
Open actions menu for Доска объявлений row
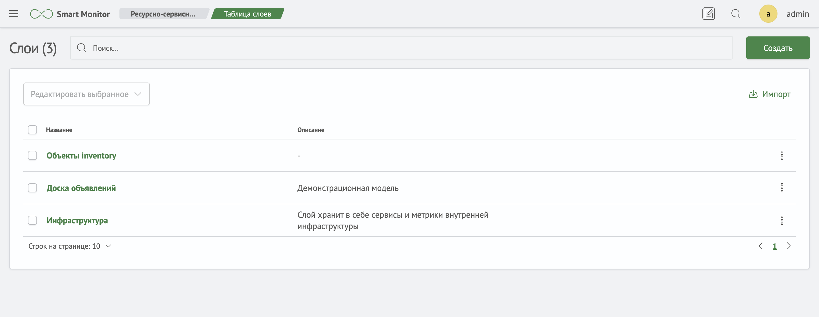(781, 188)
